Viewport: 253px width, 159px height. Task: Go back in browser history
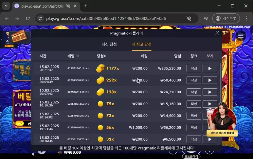7,18
